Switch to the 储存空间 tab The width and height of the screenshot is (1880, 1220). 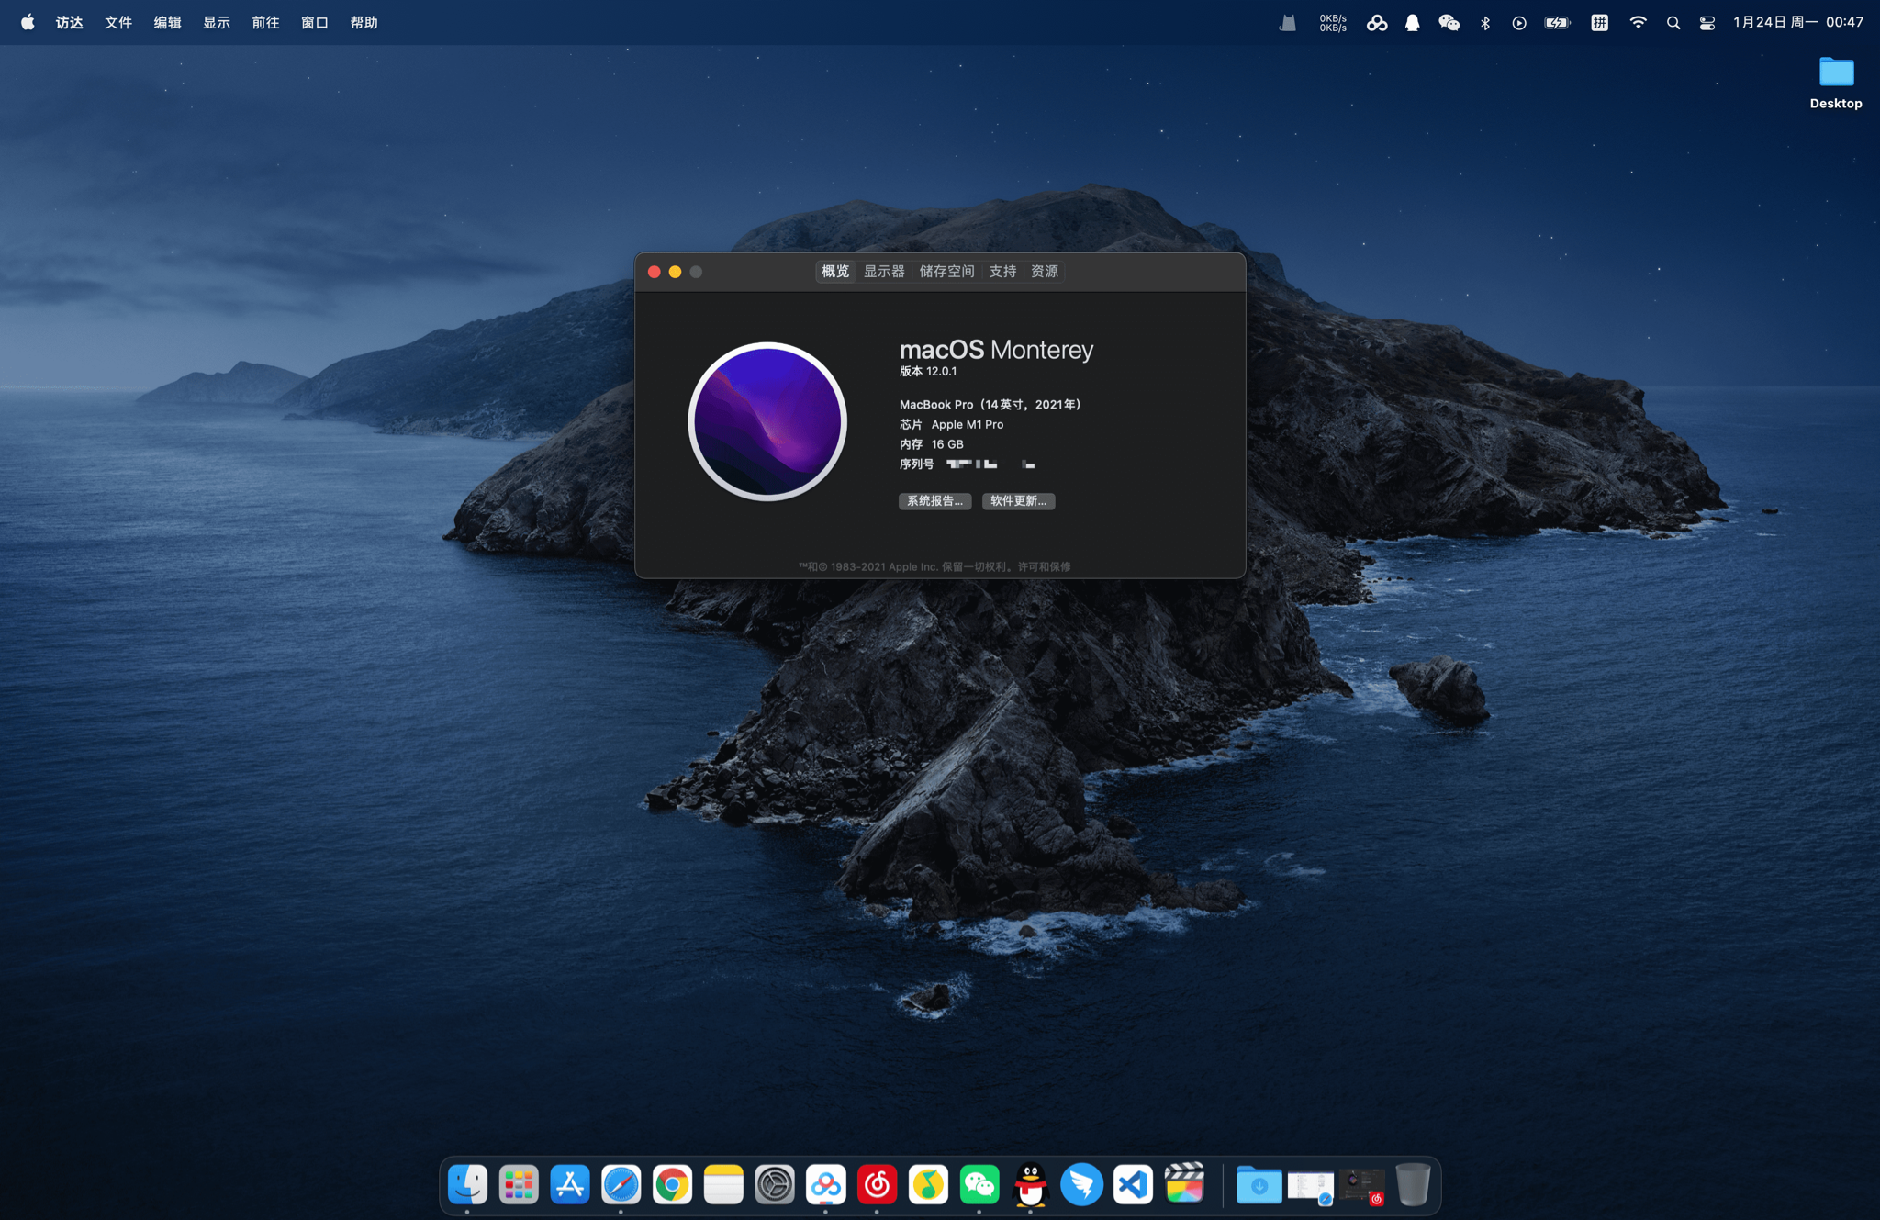(x=946, y=272)
